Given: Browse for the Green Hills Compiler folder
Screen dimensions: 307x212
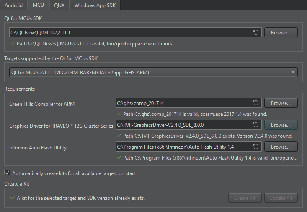Looking at the screenshot, I should 281,103.
